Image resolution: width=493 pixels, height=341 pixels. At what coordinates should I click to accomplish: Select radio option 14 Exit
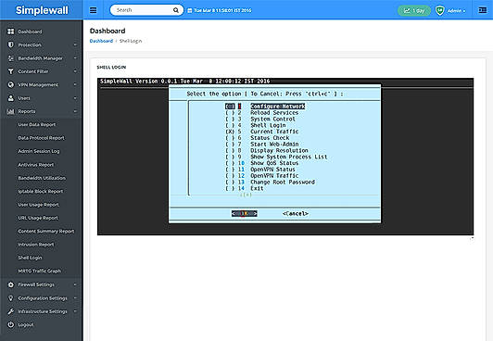point(230,189)
